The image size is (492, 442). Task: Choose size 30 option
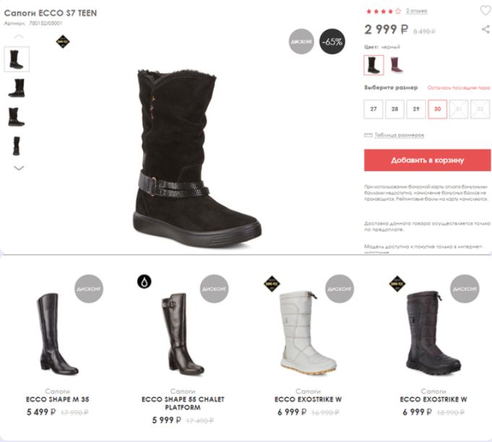[437, 109]
